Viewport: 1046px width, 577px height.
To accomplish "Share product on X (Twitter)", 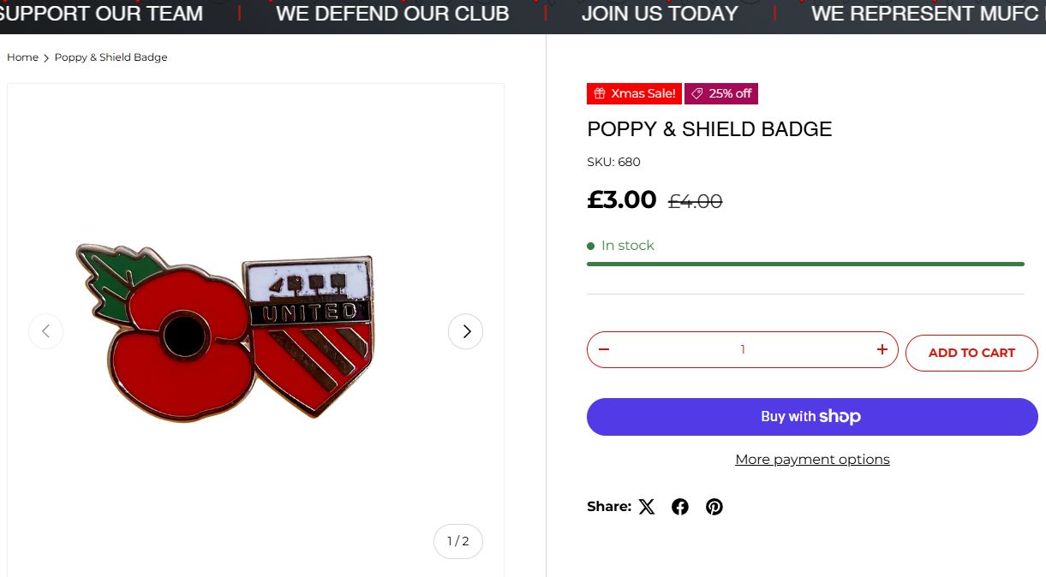I will 647,507.
